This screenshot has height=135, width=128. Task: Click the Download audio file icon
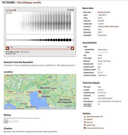pos(85,117)
